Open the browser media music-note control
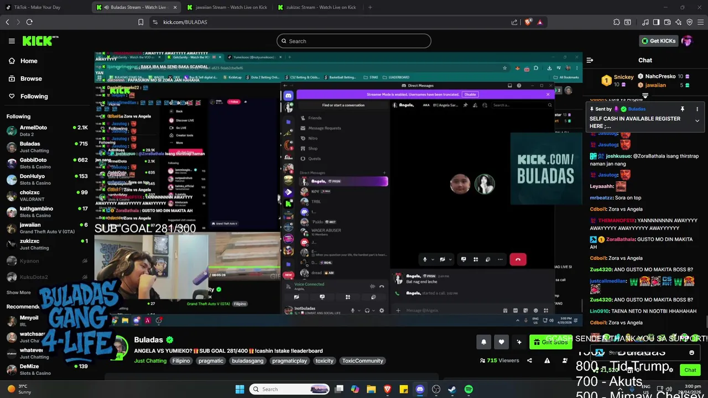This screenshot has height=398, width=708. [x=645, y=22]
